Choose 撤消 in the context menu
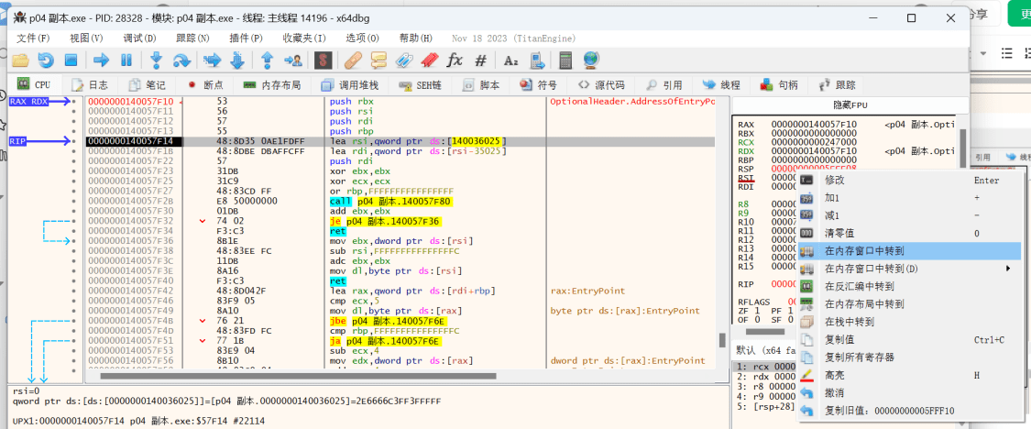Viewport: 1031px width, 429px height. pyautogui.click(x=909, y=393)
